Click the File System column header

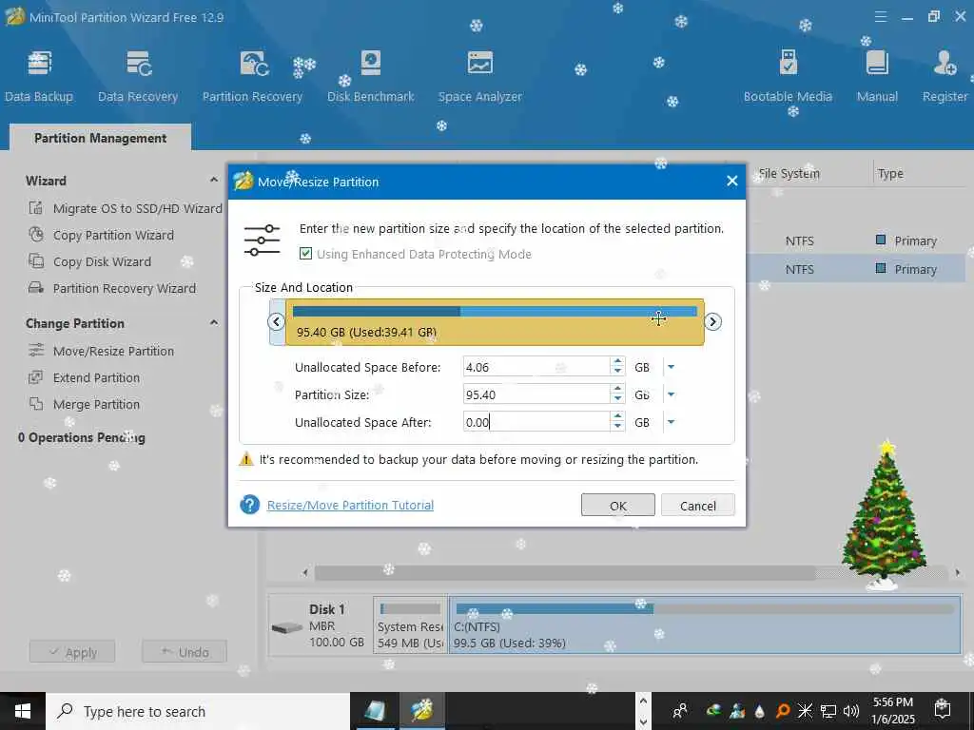pos(789,174)
